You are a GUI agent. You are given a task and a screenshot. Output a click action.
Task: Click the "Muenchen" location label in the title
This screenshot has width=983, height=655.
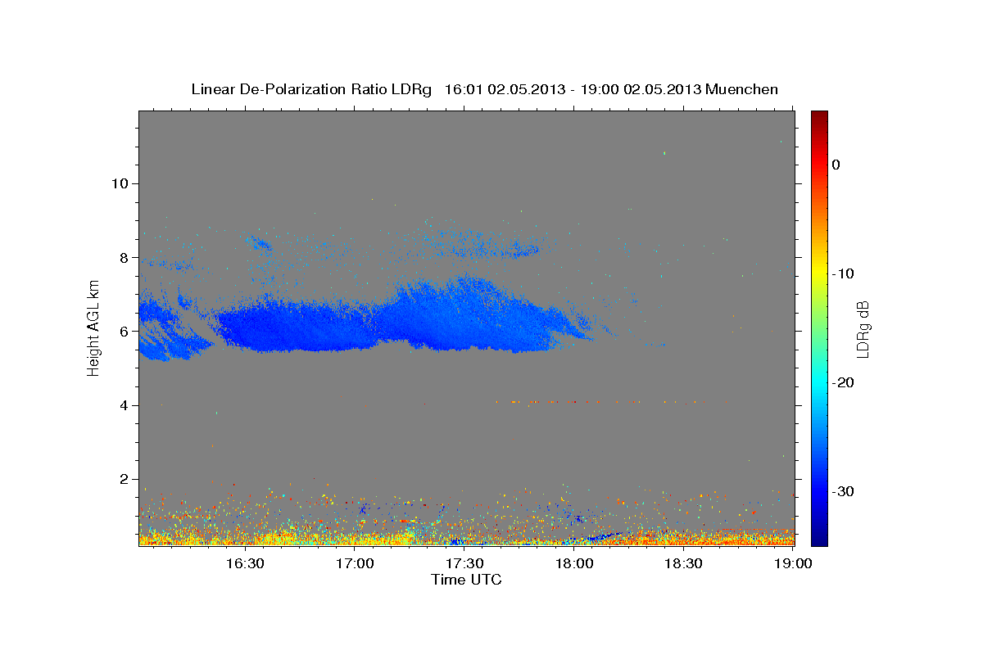click(x=742, y=89)
